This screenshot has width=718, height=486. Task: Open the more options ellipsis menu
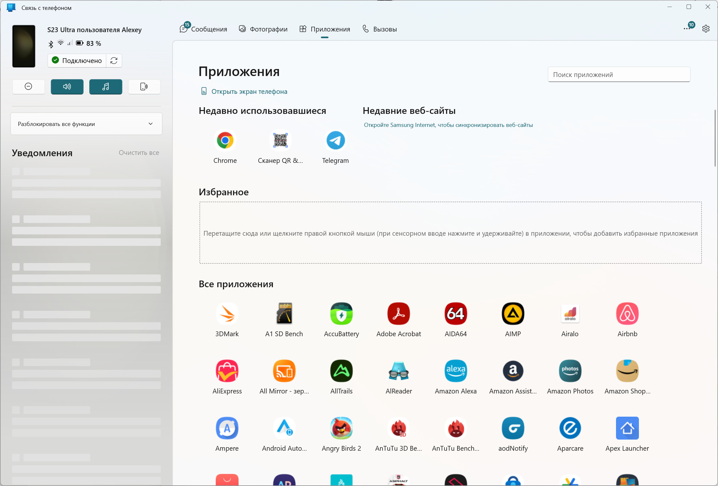click(686, 29)
